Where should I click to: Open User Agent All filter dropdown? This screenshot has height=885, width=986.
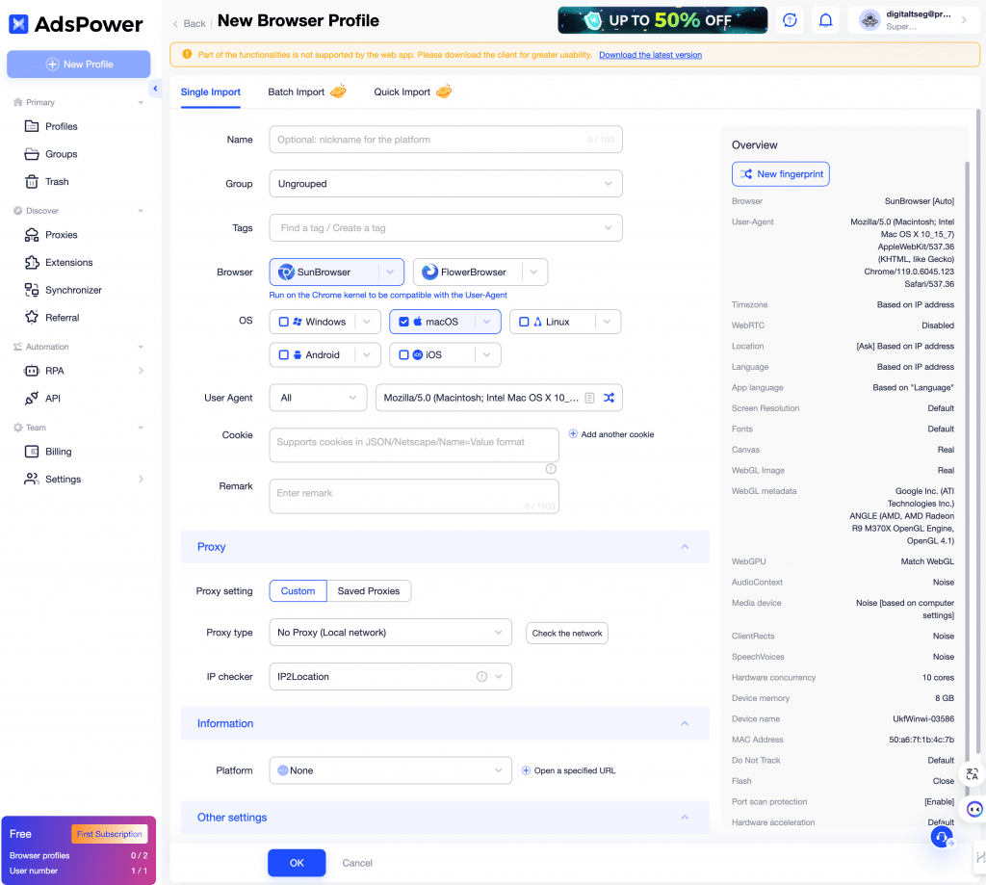point(318,398)
